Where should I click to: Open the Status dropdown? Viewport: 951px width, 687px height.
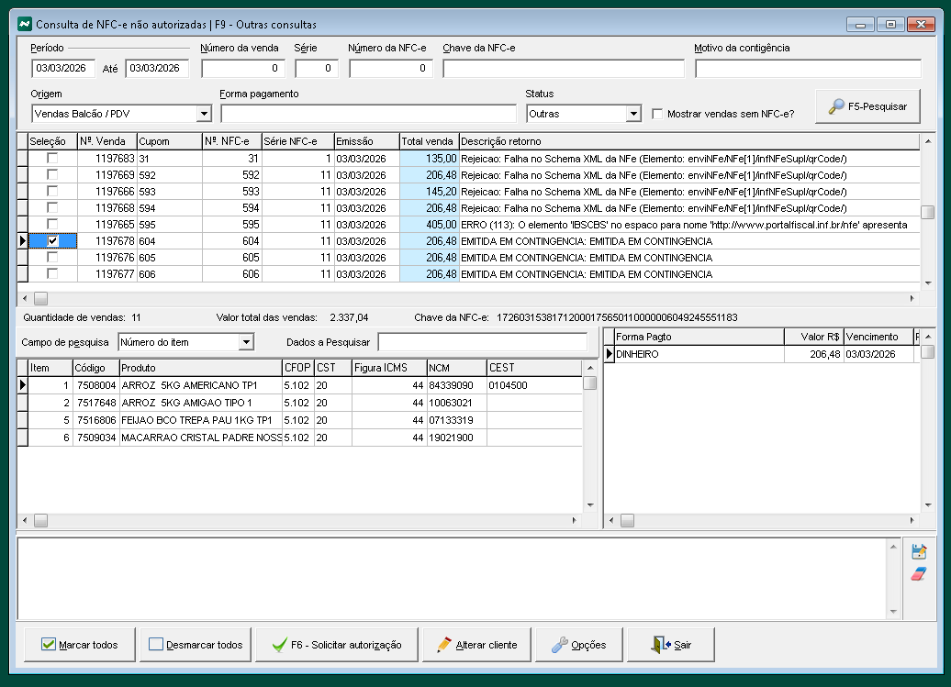[x=633, y=115]
